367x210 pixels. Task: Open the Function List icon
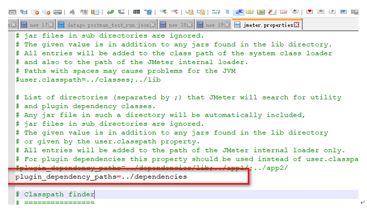click(x=272, y=12)
